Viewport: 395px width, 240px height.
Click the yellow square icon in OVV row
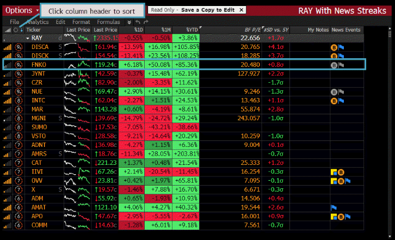click(334, 181)
